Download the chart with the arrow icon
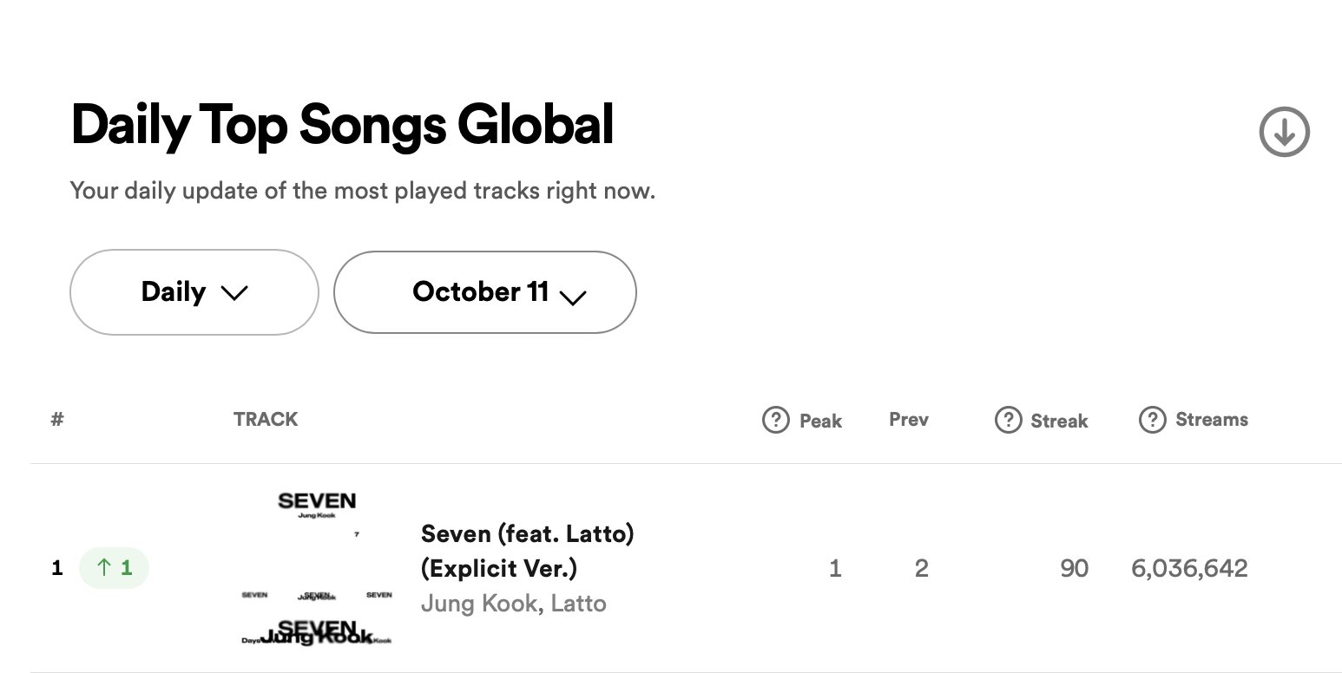1342x673 pixels. (x=1284, y=132)
